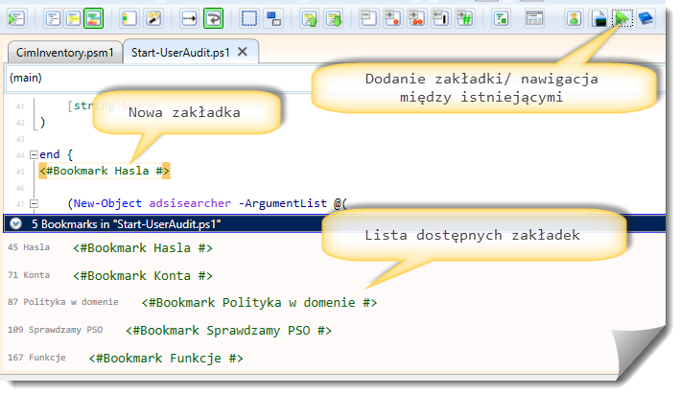This screenshot has height=395, width=680.
Task: Click the user figure icon in toolbar
Action: click(x=573, y=17)
